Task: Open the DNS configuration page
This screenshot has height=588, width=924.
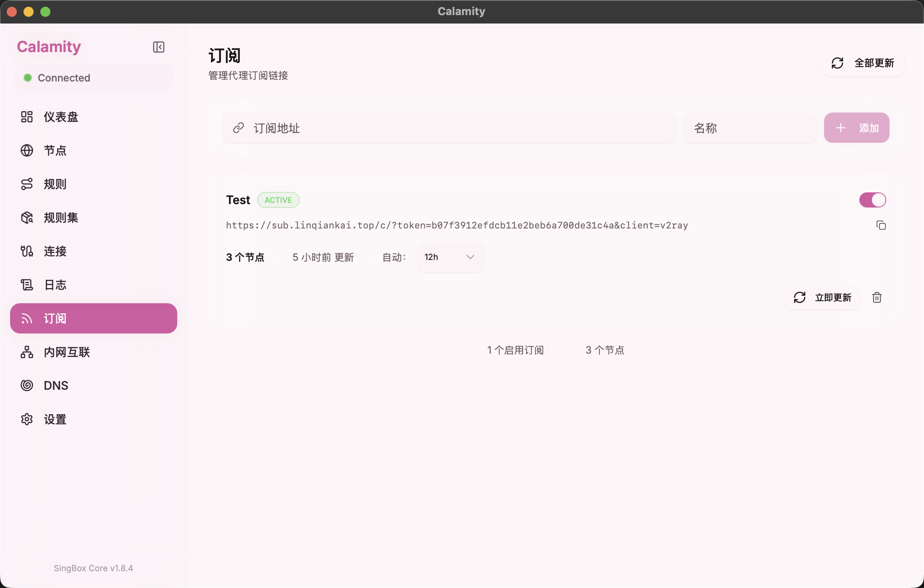Action: [x=56, y=385]
